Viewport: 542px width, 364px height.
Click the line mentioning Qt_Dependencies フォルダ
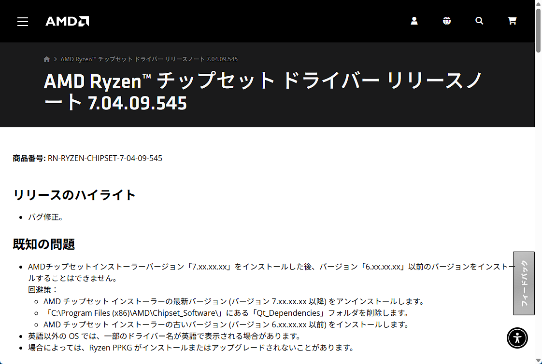click(x=228, y=313)
